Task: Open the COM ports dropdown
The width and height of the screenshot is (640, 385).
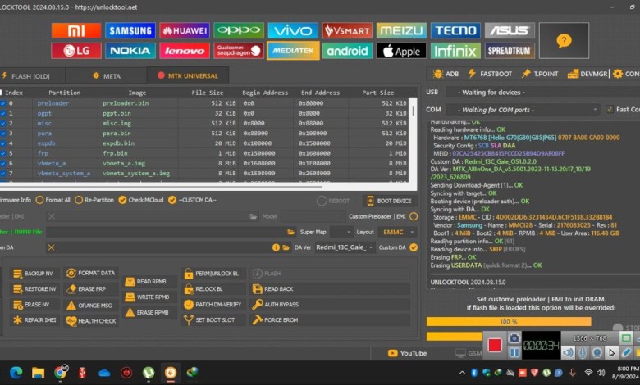Action: 523,110
